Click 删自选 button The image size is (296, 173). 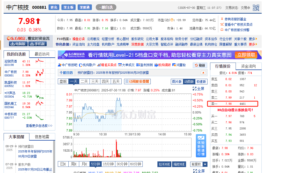pyautogui.click(x=106, y=7)
